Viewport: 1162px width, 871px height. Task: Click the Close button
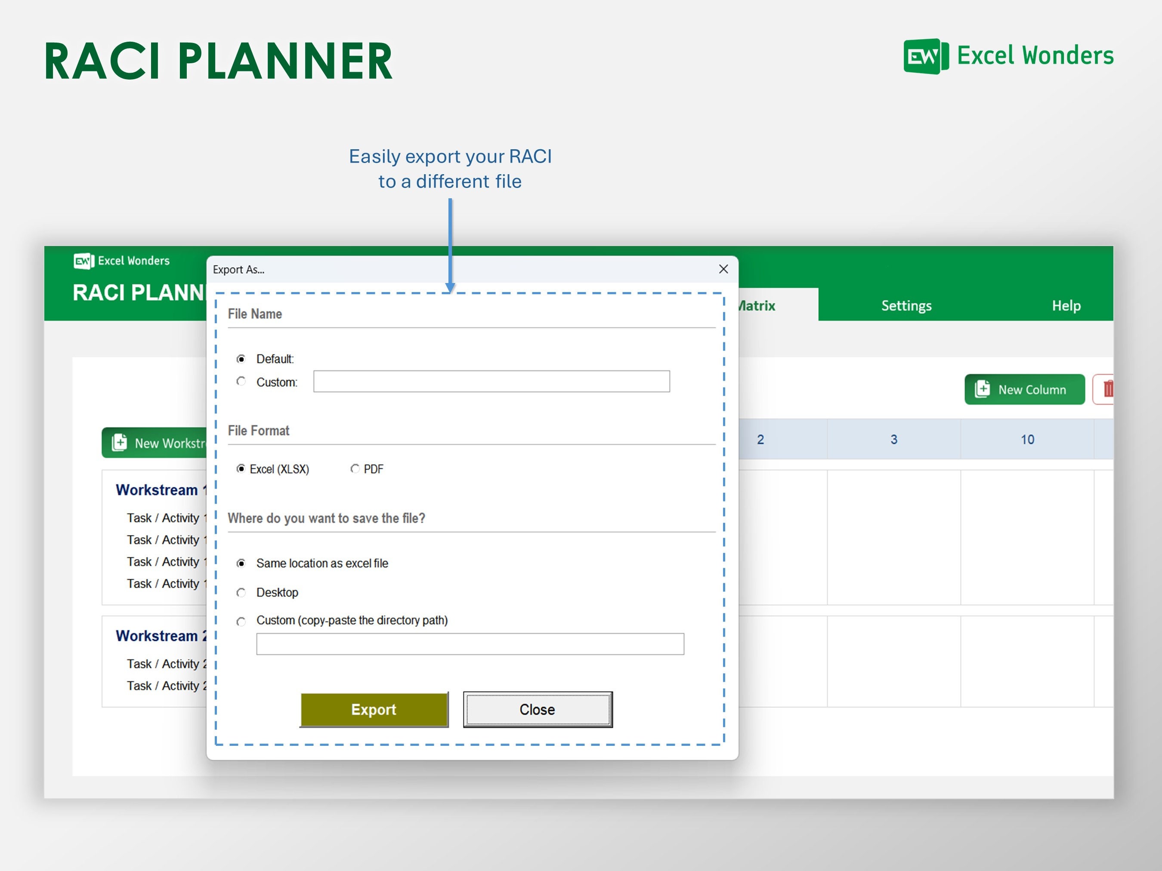tap(537, 710)
